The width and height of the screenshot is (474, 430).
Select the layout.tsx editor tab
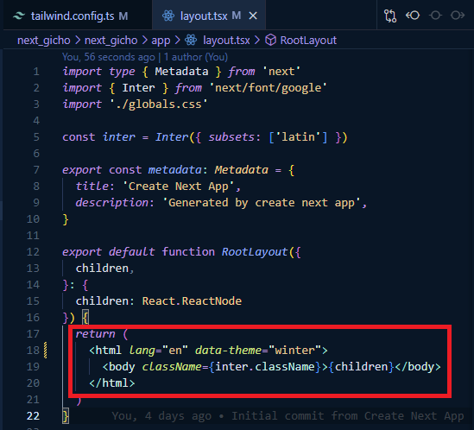tap(209, 16)
